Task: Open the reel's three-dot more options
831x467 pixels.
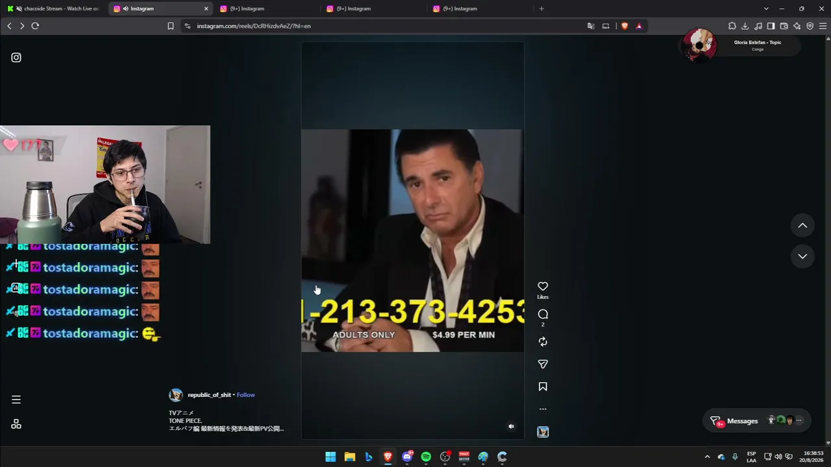Action: (x=543, y=409)
